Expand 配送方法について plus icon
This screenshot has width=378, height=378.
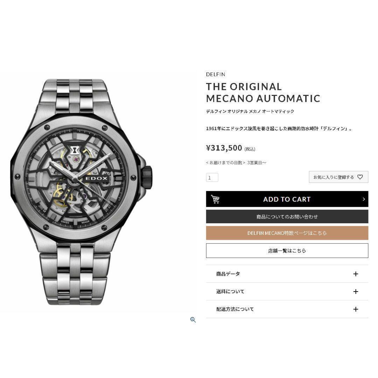point(356,309)
